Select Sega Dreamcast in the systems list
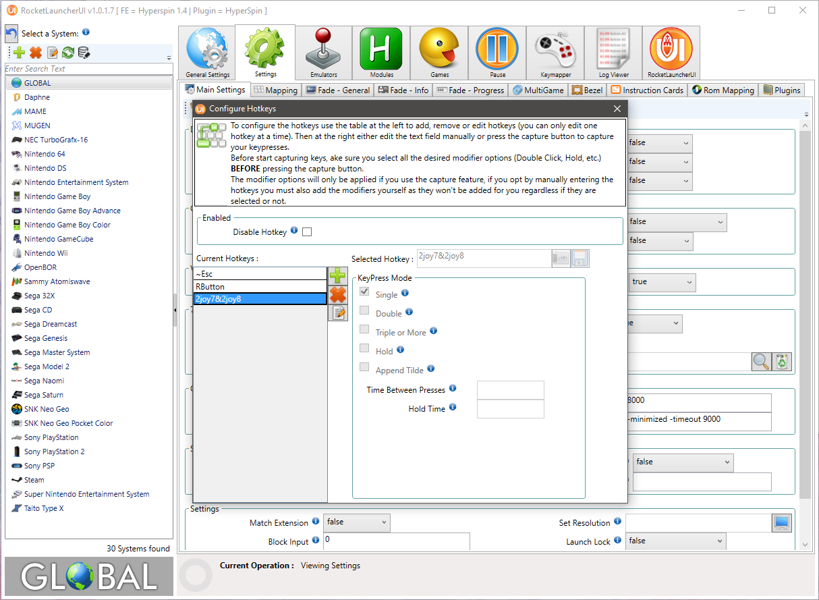819x600 pixels. point(89,324)
